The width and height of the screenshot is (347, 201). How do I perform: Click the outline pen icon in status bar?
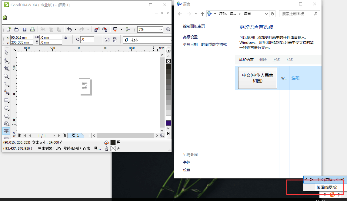click(x=107, y=148)
